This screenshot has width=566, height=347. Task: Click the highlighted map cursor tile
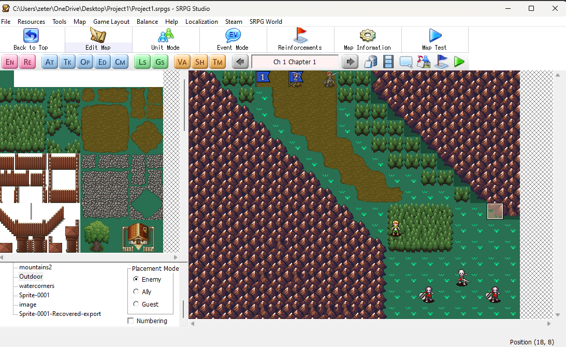[495, 211]
